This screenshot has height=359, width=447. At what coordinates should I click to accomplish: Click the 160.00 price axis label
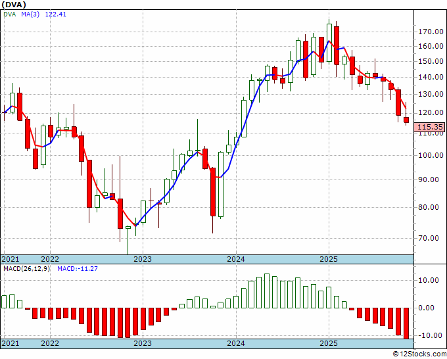[431, 46]
